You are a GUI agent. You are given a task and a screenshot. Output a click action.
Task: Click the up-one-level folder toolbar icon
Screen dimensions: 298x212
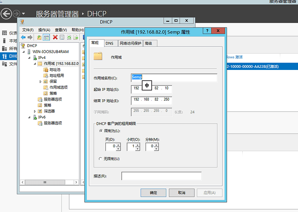[39, 38]
